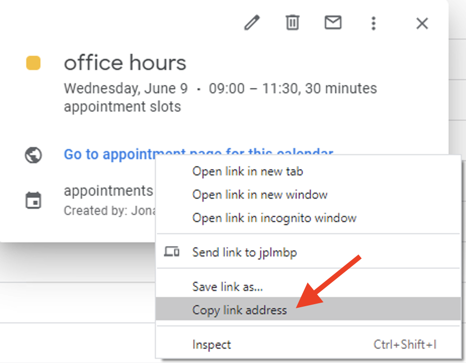Open Inspect from the context menu
Image resolution: width=466 pixels, height=363 pixels.
(211, 345)
